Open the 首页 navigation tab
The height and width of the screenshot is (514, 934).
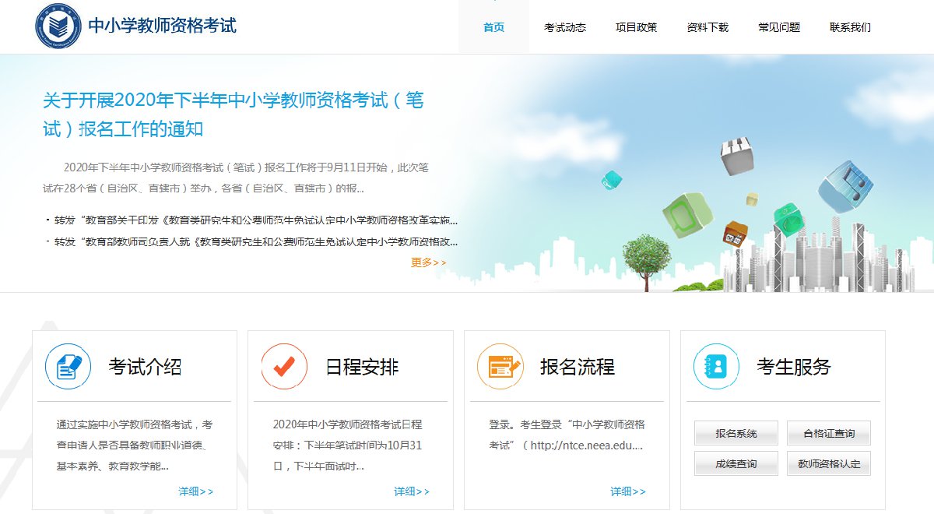click(493, 27)
